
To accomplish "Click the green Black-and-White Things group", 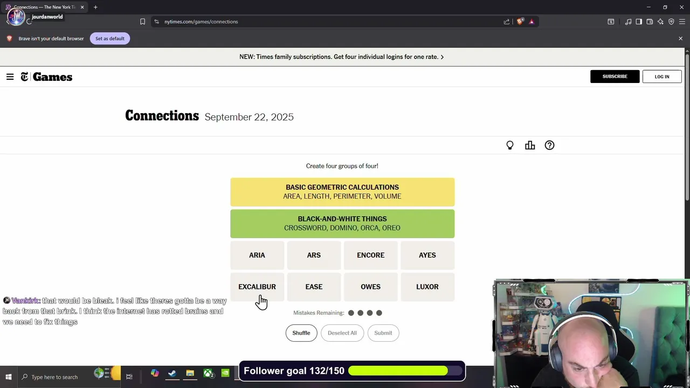I will coord(342,223).
